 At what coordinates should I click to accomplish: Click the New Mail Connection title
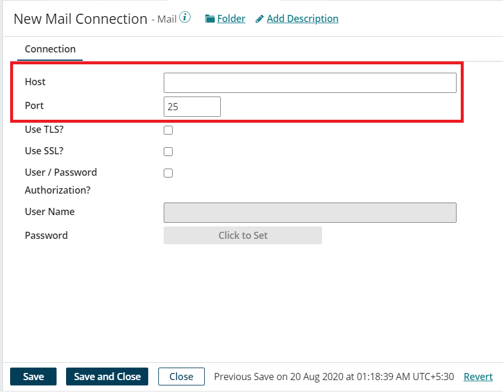click(80, 19)
